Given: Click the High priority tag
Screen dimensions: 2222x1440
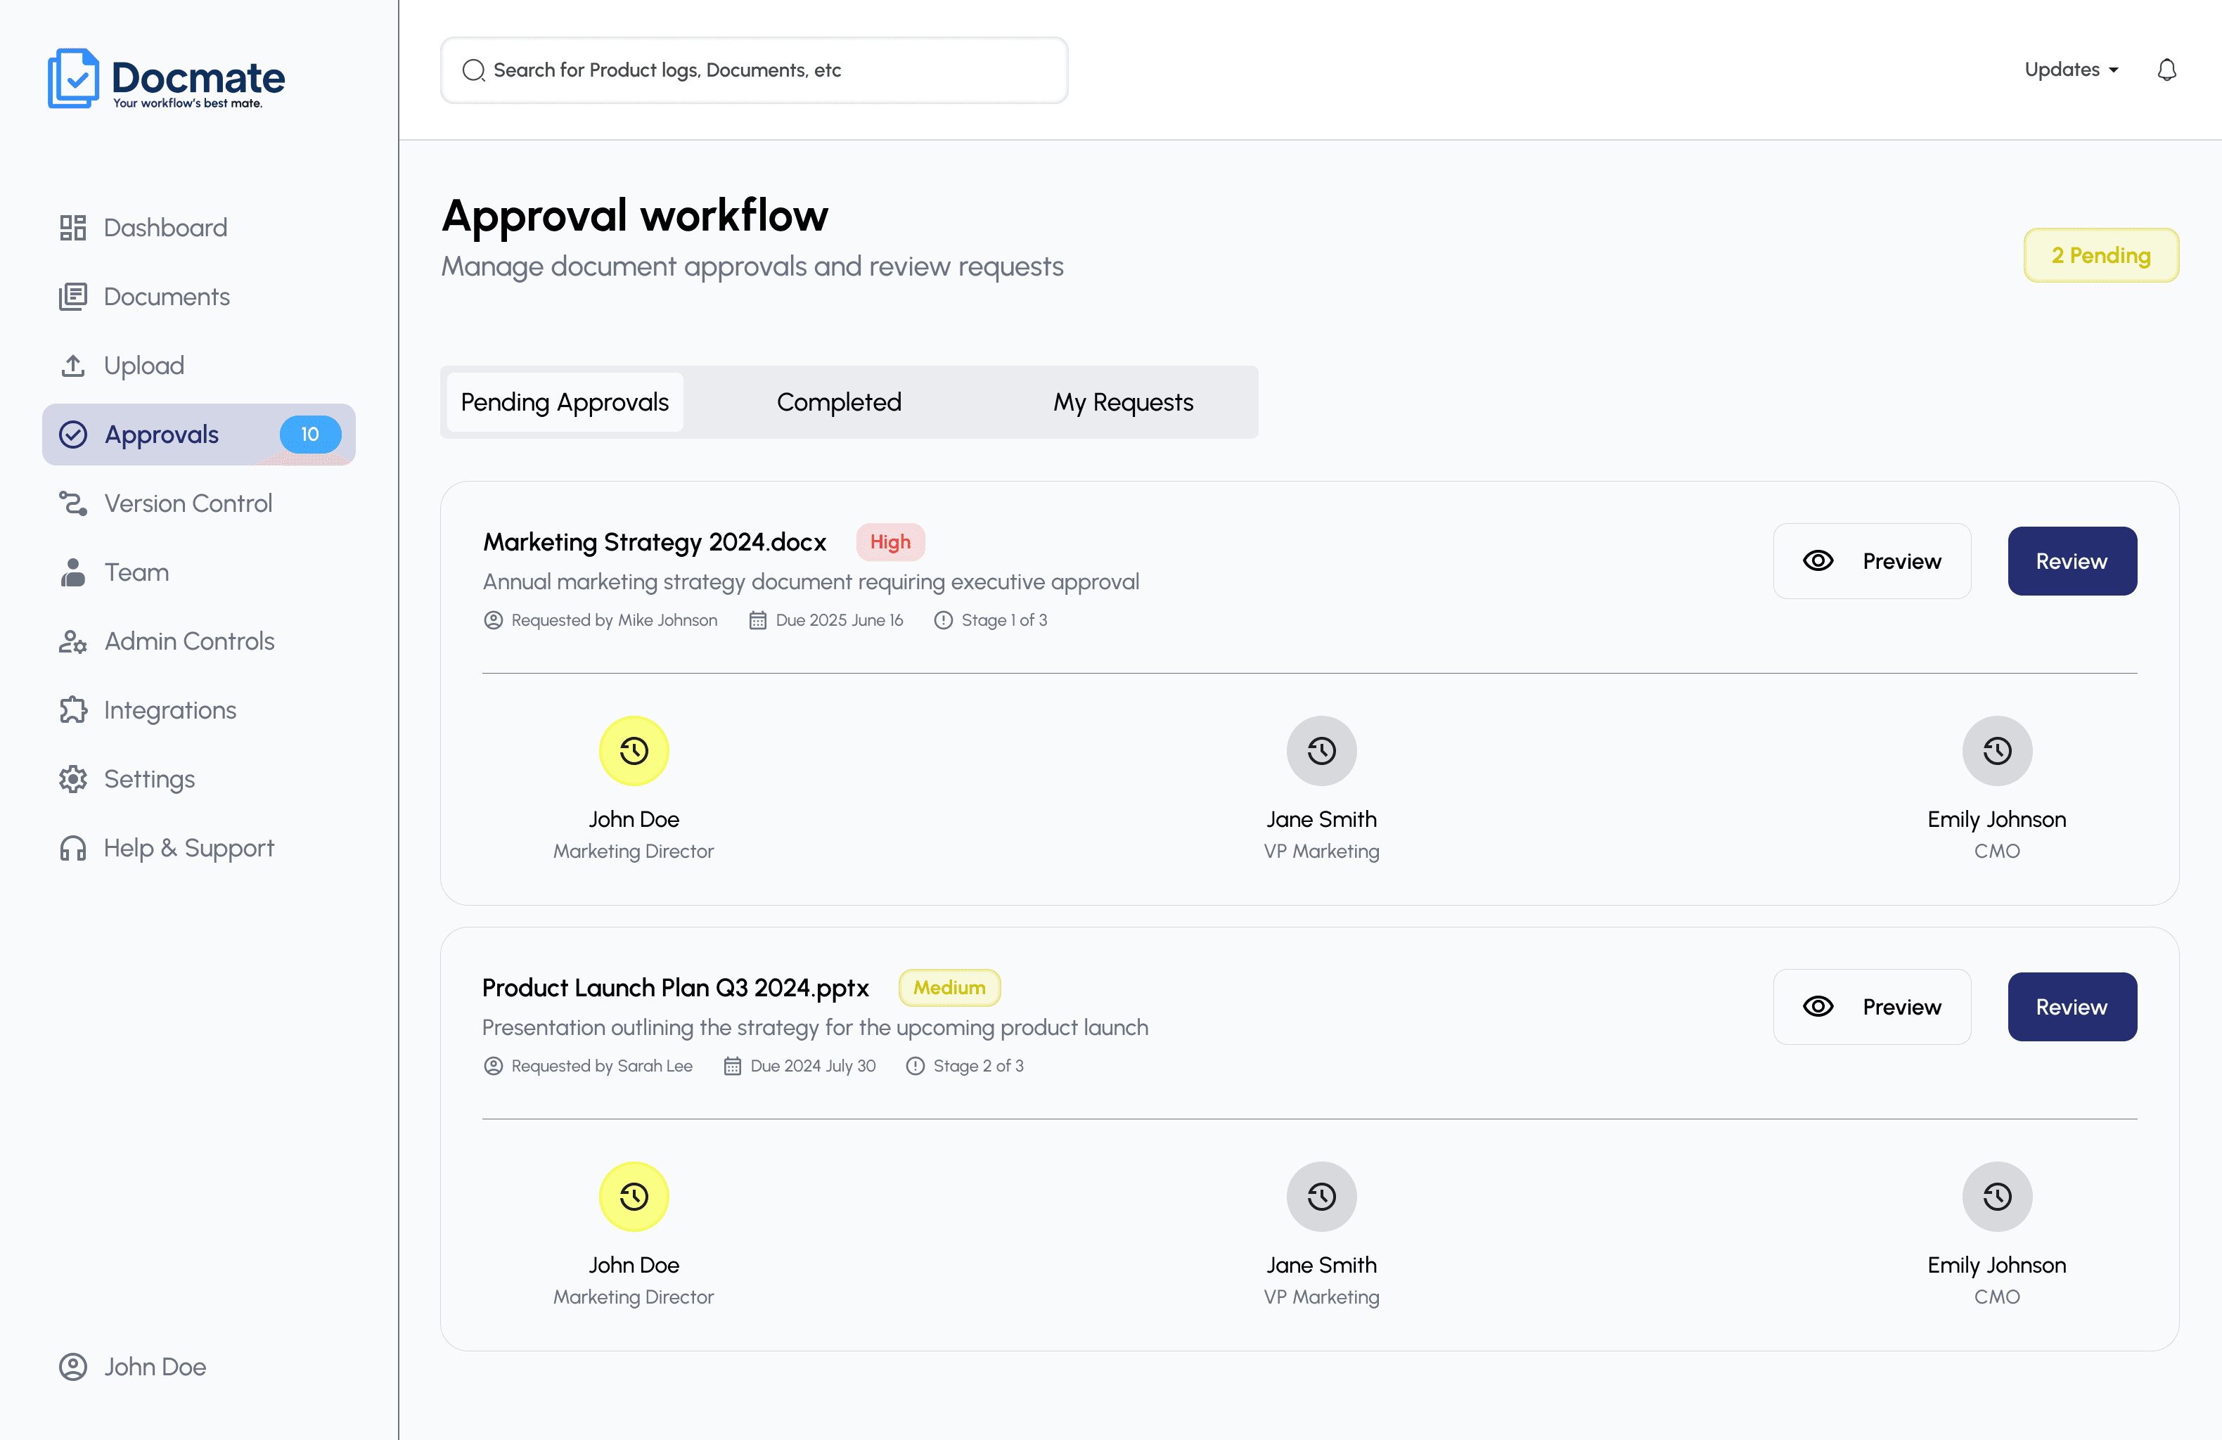Looking at the screenshot, I should [891, 543].
